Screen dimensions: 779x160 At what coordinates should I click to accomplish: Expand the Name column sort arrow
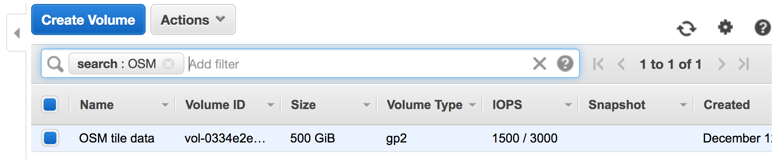165,105
